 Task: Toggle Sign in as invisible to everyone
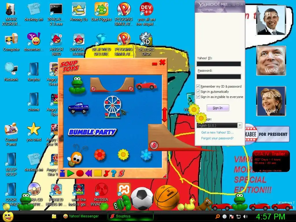click(198, 97)
